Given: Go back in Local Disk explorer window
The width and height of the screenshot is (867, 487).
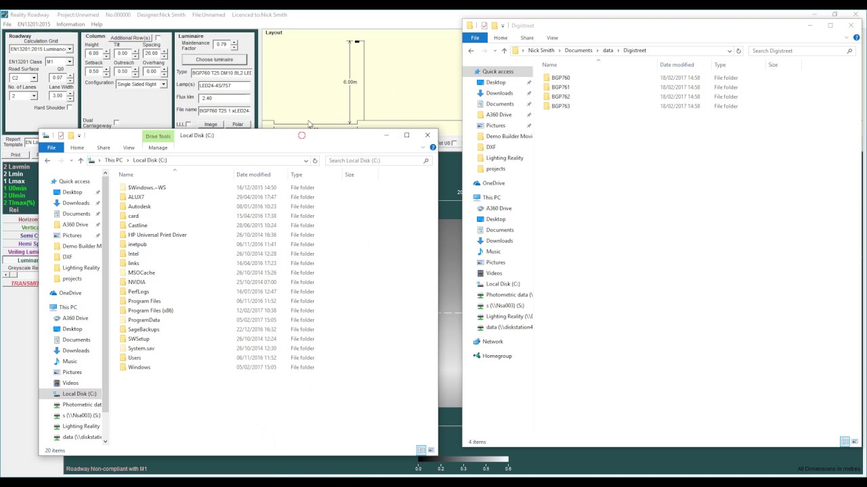Looking at the screenshot, I should click(47, 160).
